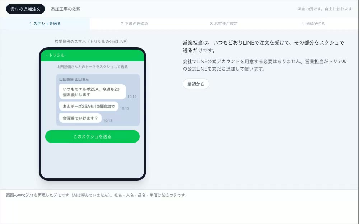Click the paragraph about 会社でLINE公式アカウント
The image size is (359, 224).
(x=265, y=65)
